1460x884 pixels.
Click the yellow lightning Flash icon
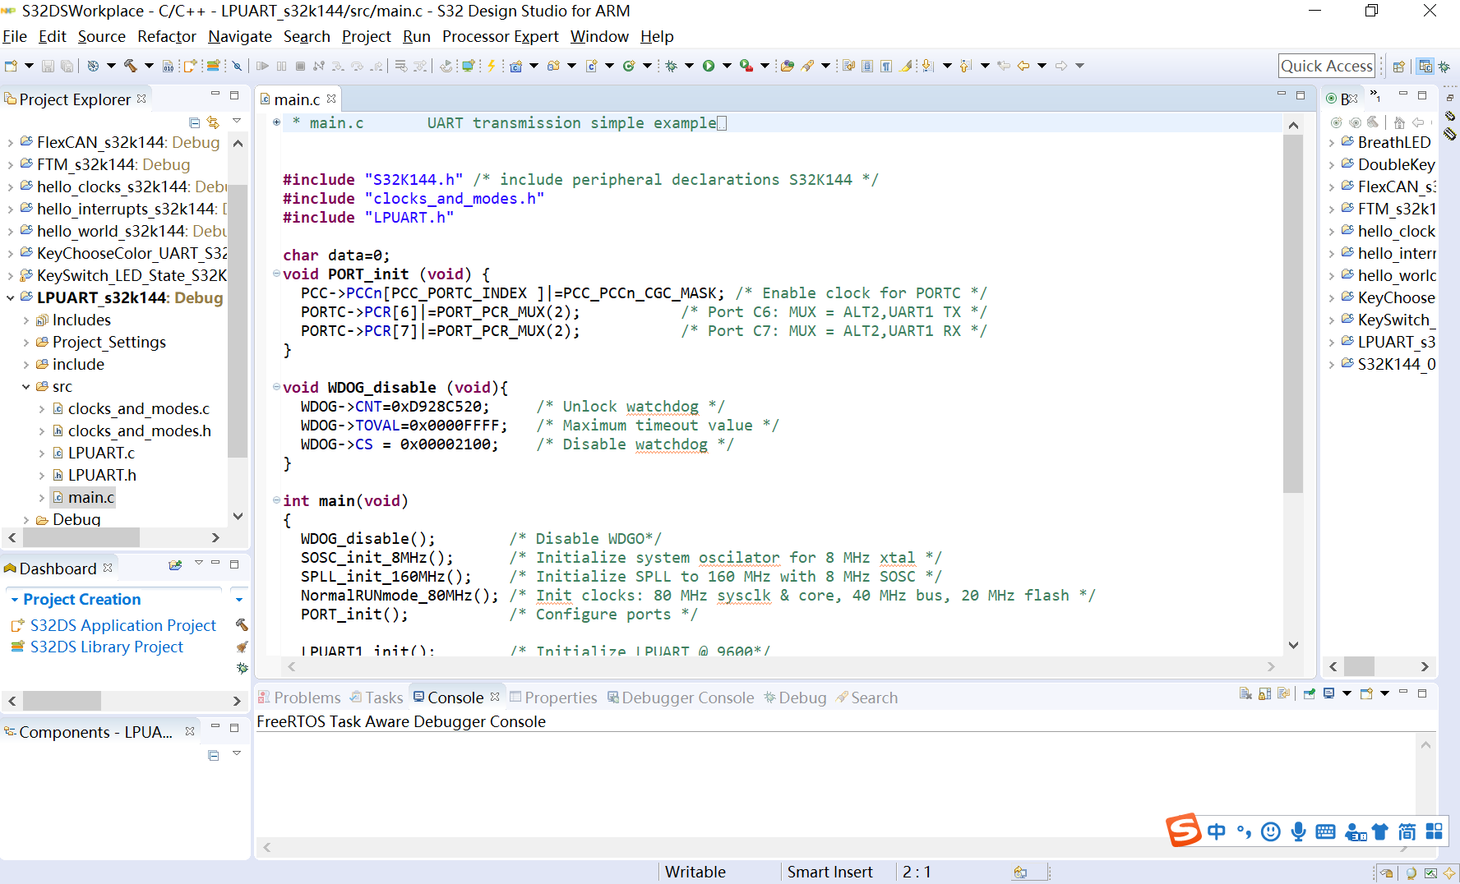(x=492, y=66)
